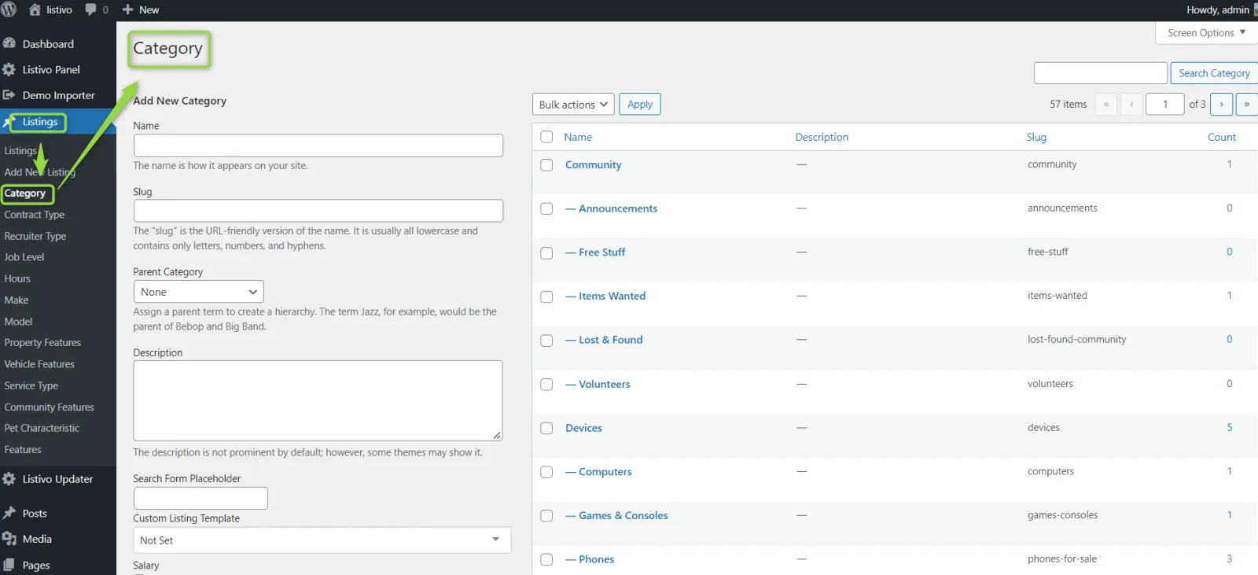Select the Games & Consoles checkbox
This screenshot has width=1258, height=575.
coord(546,516)
